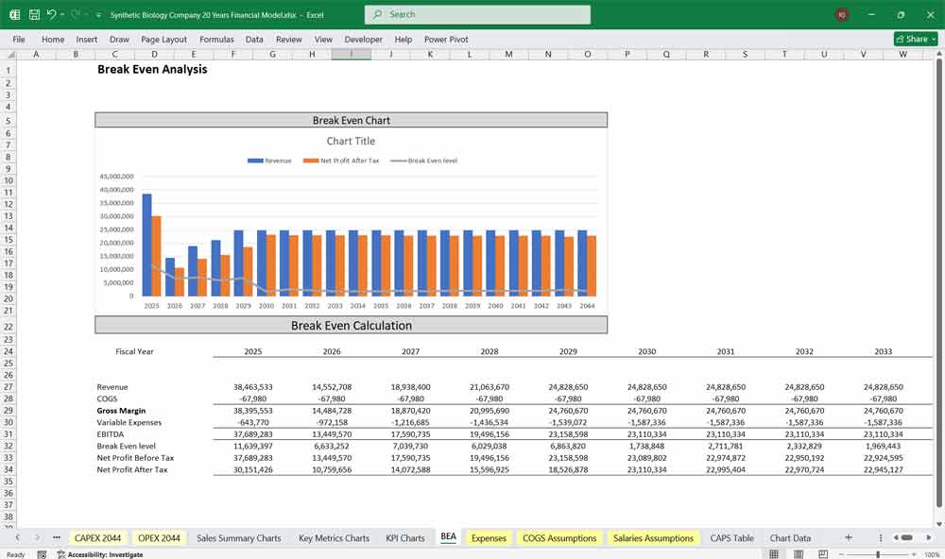Screen dimensions: 945x559
Task: Click the Zoom In plus icon
Action: [x=912, y=553]
